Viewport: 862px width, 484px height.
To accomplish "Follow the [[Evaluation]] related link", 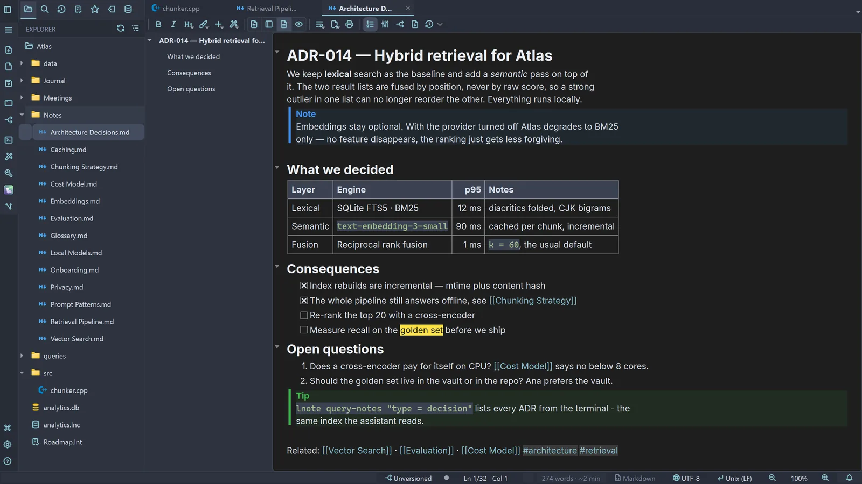I will [x=427, y=451].
